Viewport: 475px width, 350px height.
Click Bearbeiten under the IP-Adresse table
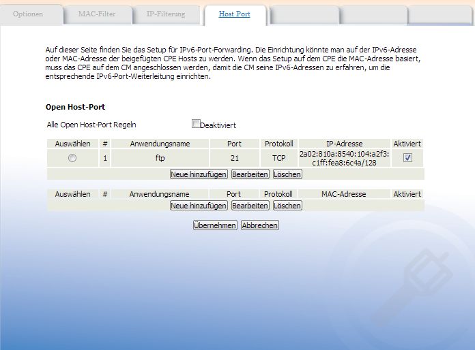250,174
